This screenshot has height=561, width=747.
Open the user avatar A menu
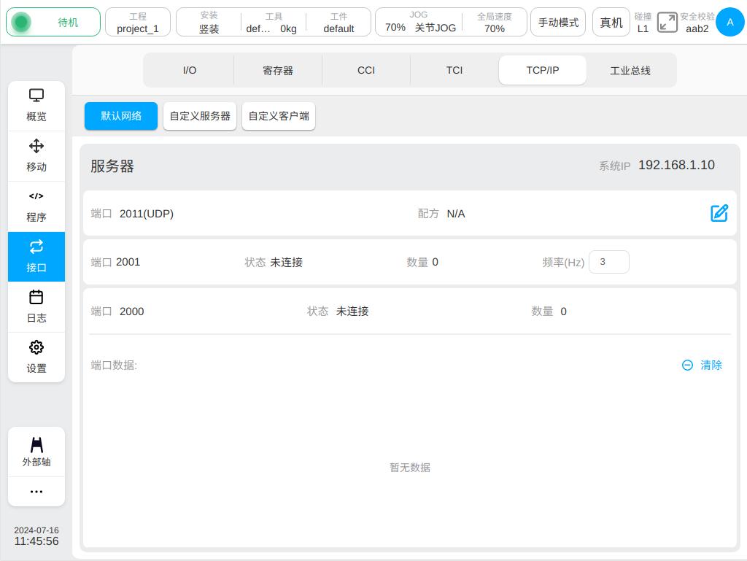(729, 23)
